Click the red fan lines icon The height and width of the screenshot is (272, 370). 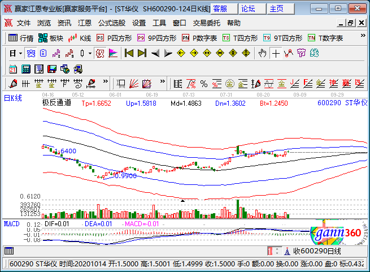pyautogui.click(x=133, y=84)
